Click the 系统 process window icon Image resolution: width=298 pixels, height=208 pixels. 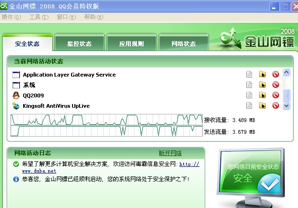coord(16,85)
